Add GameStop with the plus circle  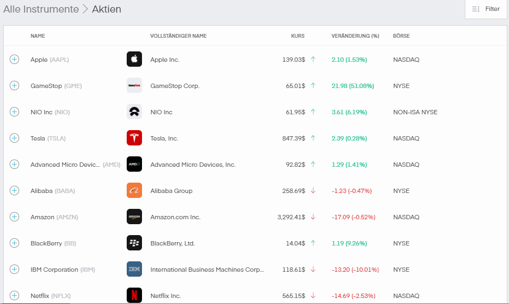[14, 85]
